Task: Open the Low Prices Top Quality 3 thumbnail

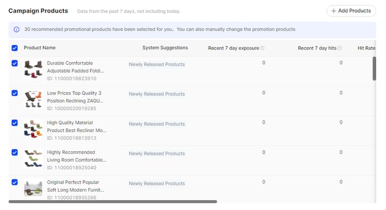Action: point(33,99)
